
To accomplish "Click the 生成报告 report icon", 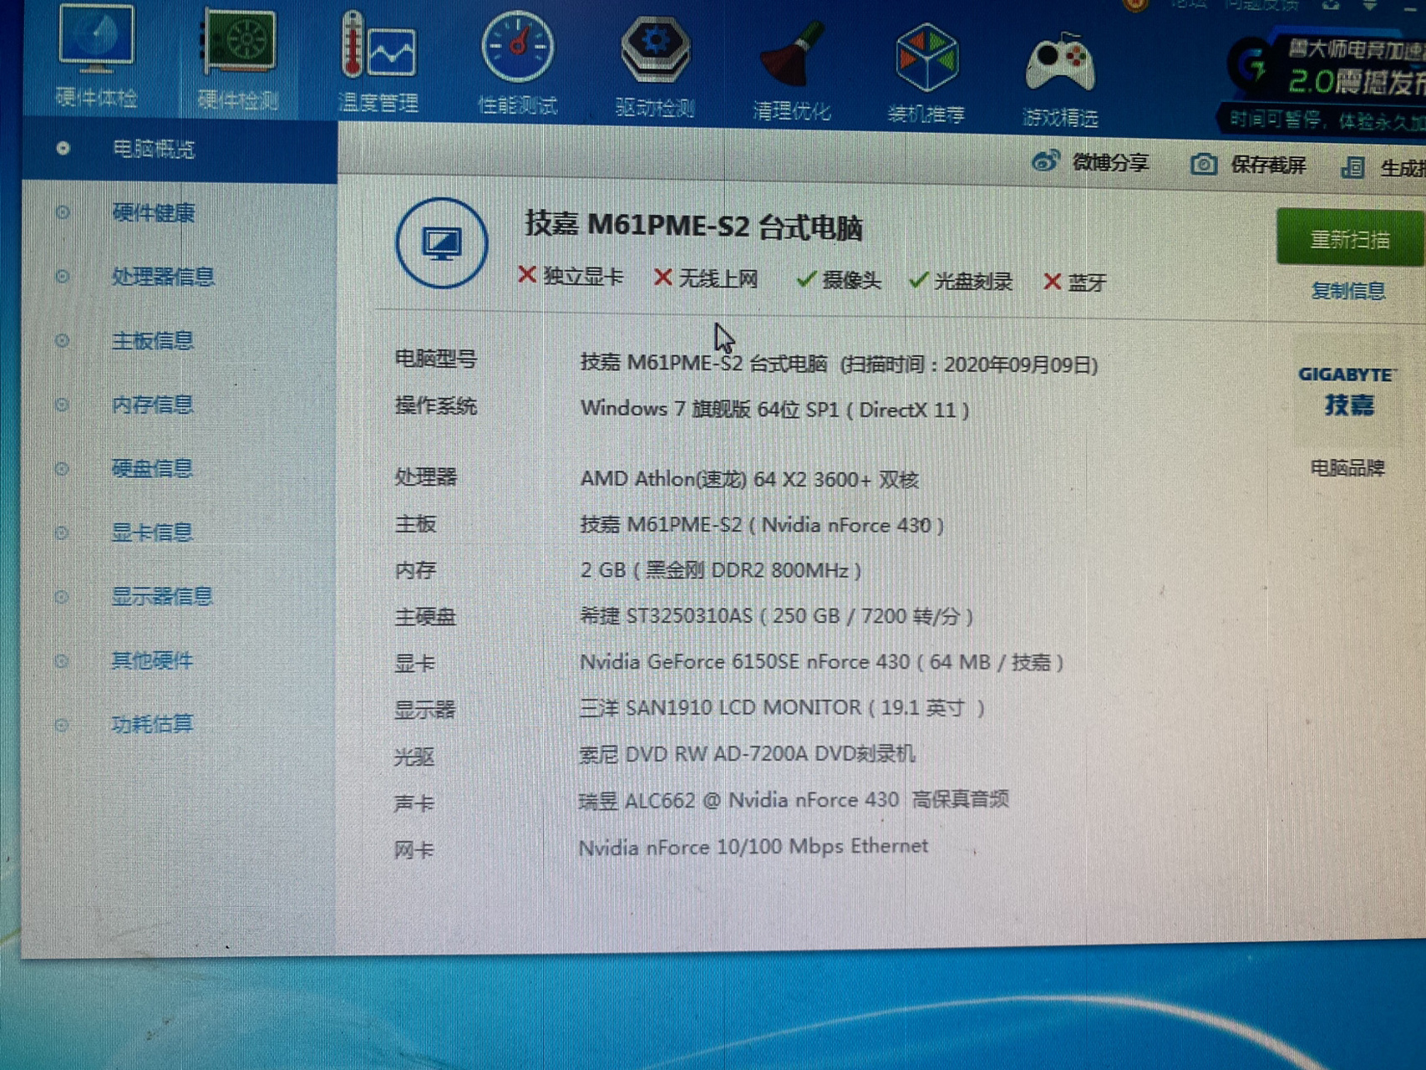I will tap(1352, 167).
